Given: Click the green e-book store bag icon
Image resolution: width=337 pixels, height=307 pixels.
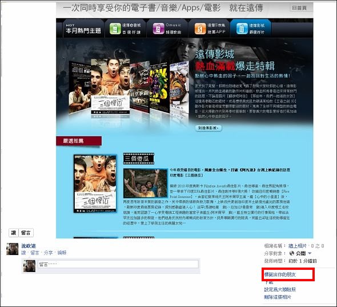Looking at the screenshot, I should click(x=115, y=29).
